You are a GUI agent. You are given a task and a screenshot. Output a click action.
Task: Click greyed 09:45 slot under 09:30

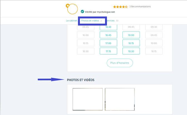click(x=154, y=35)
